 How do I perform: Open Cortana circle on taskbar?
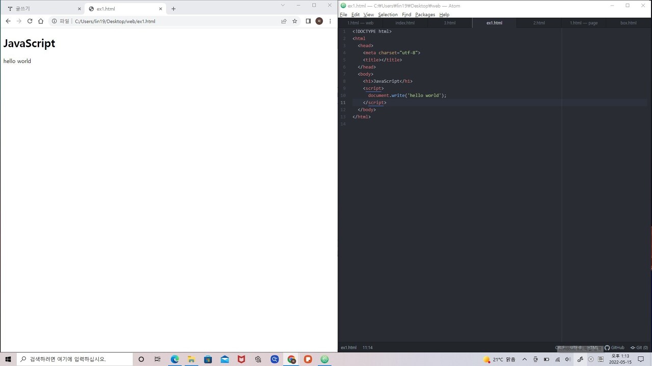141,359
